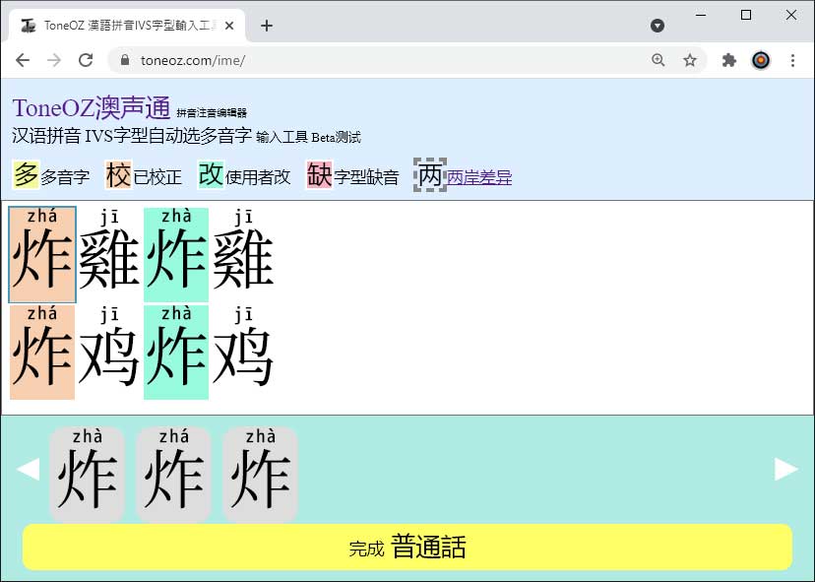Show next candidates with the right arrow

coord(785,469)
